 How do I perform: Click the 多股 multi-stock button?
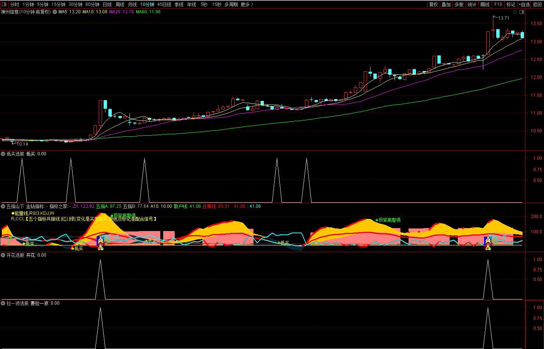point(459,4)
